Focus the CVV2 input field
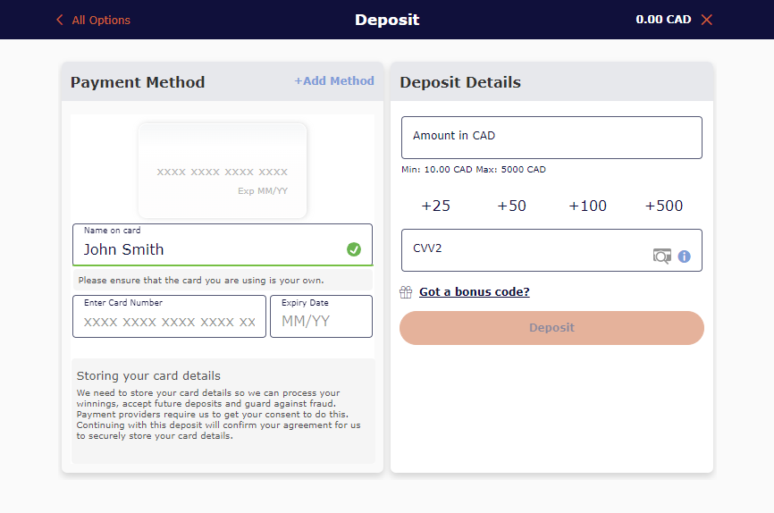Viewport: 774px width, 513px height. (551, 250)
